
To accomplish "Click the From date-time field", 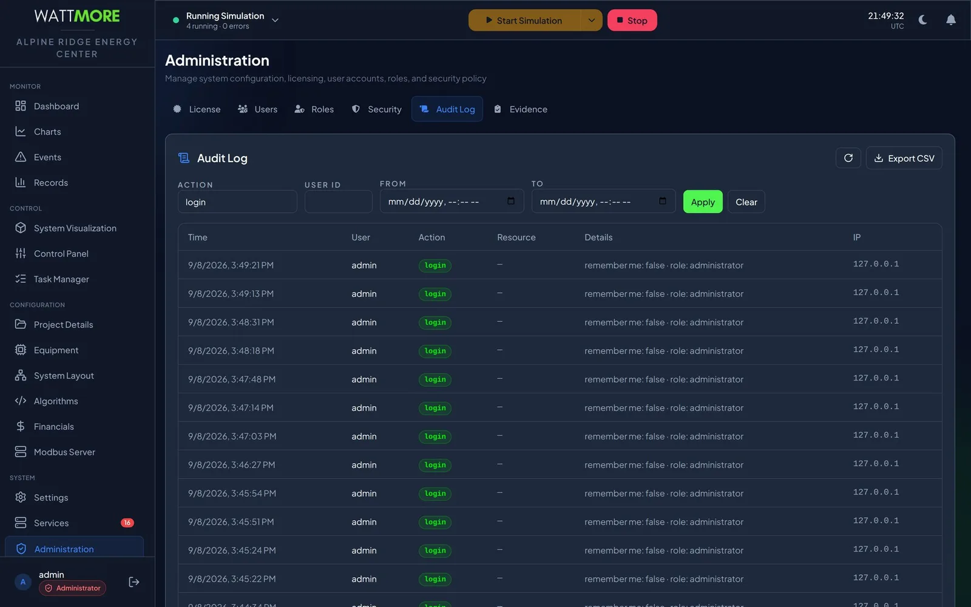I will tap(452, 202).
